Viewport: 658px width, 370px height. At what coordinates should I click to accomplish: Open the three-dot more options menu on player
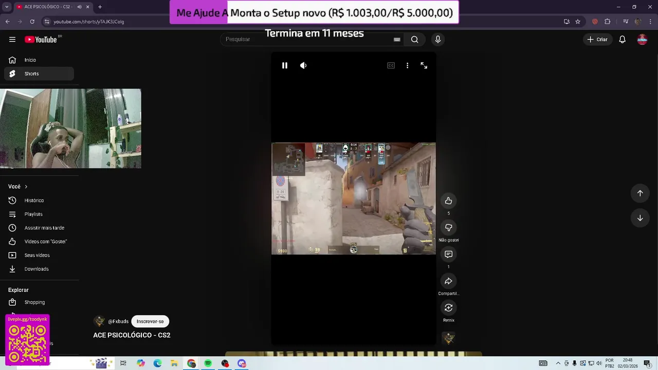[407, 65]
